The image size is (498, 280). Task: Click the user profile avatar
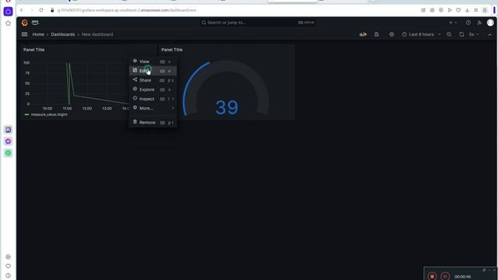[490, 23]
